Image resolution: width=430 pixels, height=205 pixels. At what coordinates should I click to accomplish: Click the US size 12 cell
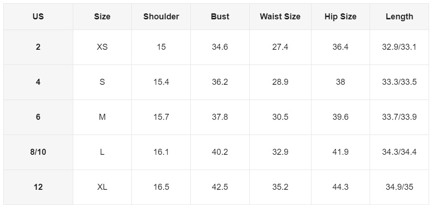coord(38,187)
